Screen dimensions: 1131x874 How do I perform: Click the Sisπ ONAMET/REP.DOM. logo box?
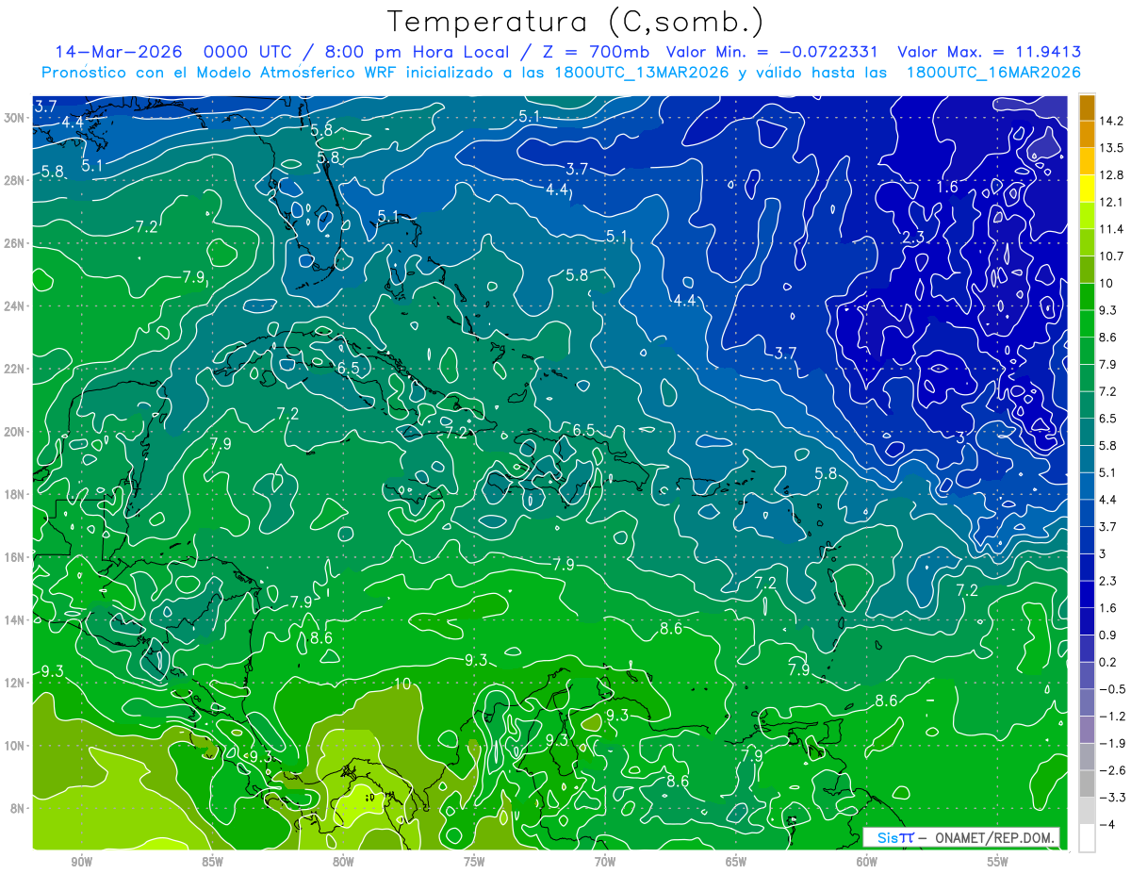pos(961,837)
